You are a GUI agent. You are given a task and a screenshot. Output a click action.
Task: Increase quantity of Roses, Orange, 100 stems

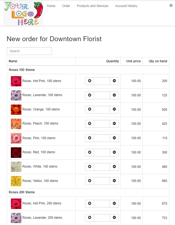(90, 109)
